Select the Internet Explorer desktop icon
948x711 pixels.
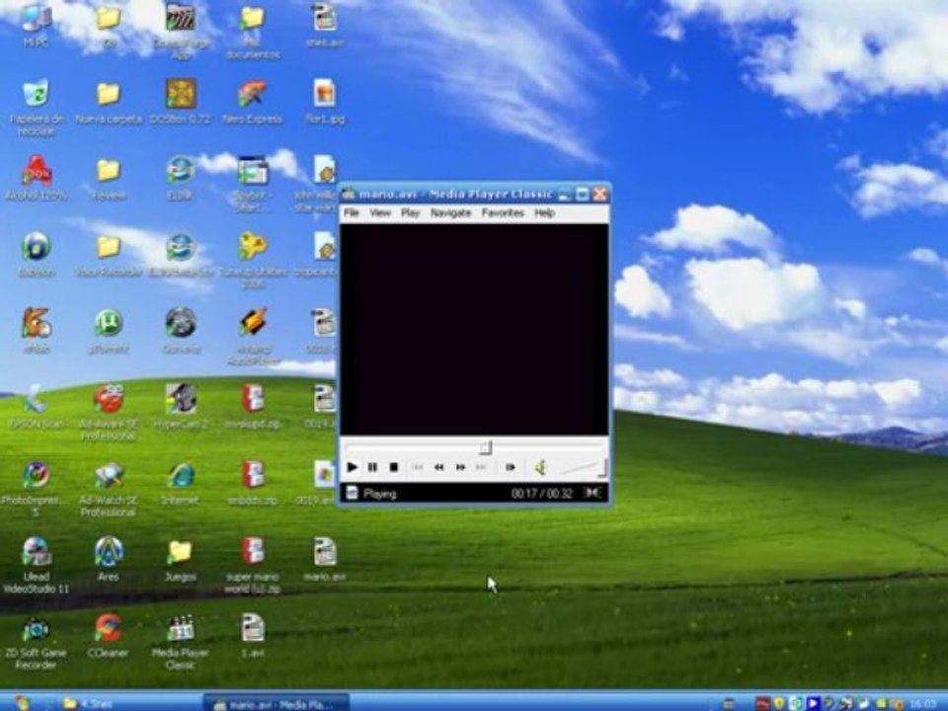(181, 483)
